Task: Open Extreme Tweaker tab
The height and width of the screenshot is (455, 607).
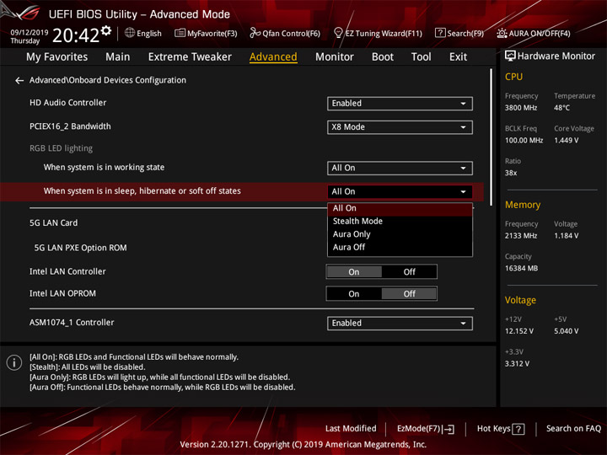Action: 190,57
